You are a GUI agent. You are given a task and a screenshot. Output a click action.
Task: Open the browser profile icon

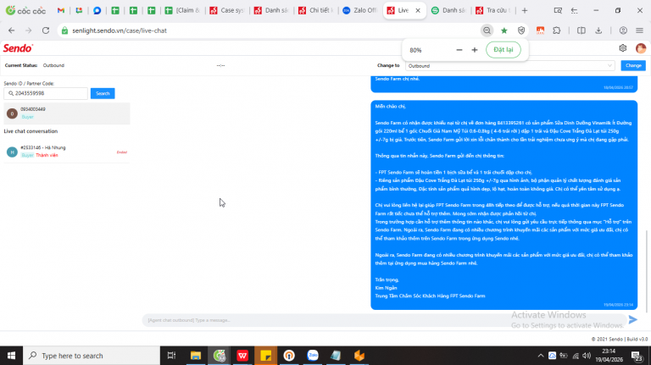623,30
